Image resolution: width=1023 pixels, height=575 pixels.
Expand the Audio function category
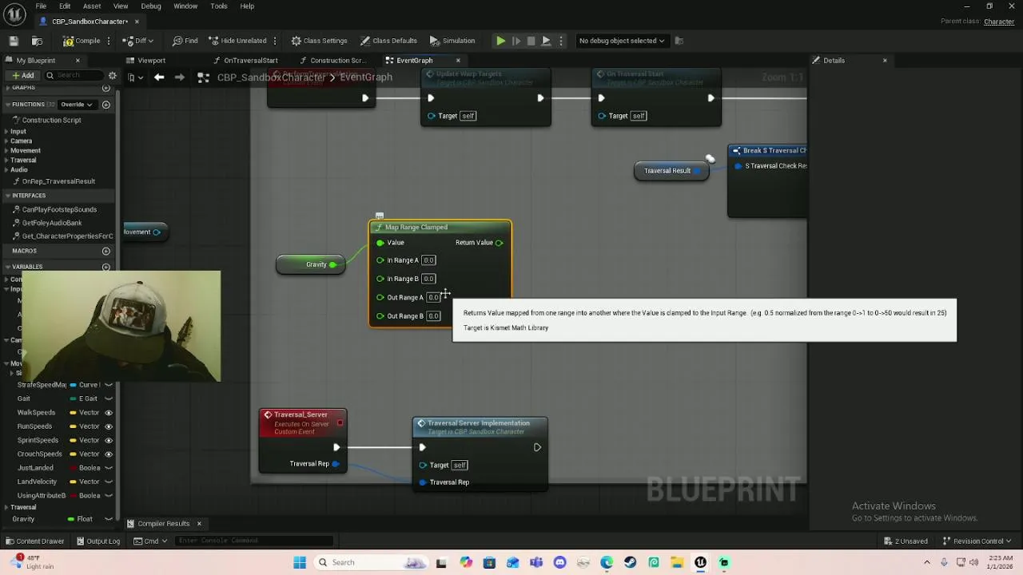[x=7, y=170]
